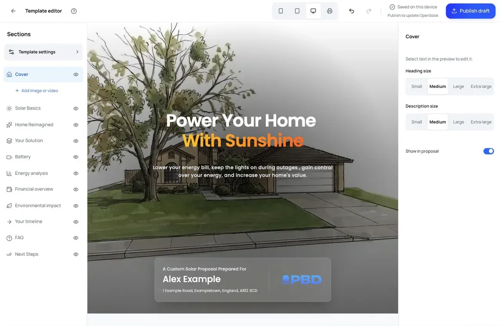The image size is (501, 326).
Task: Click the Energy analysis chart icon
Action: coord(9,173)
